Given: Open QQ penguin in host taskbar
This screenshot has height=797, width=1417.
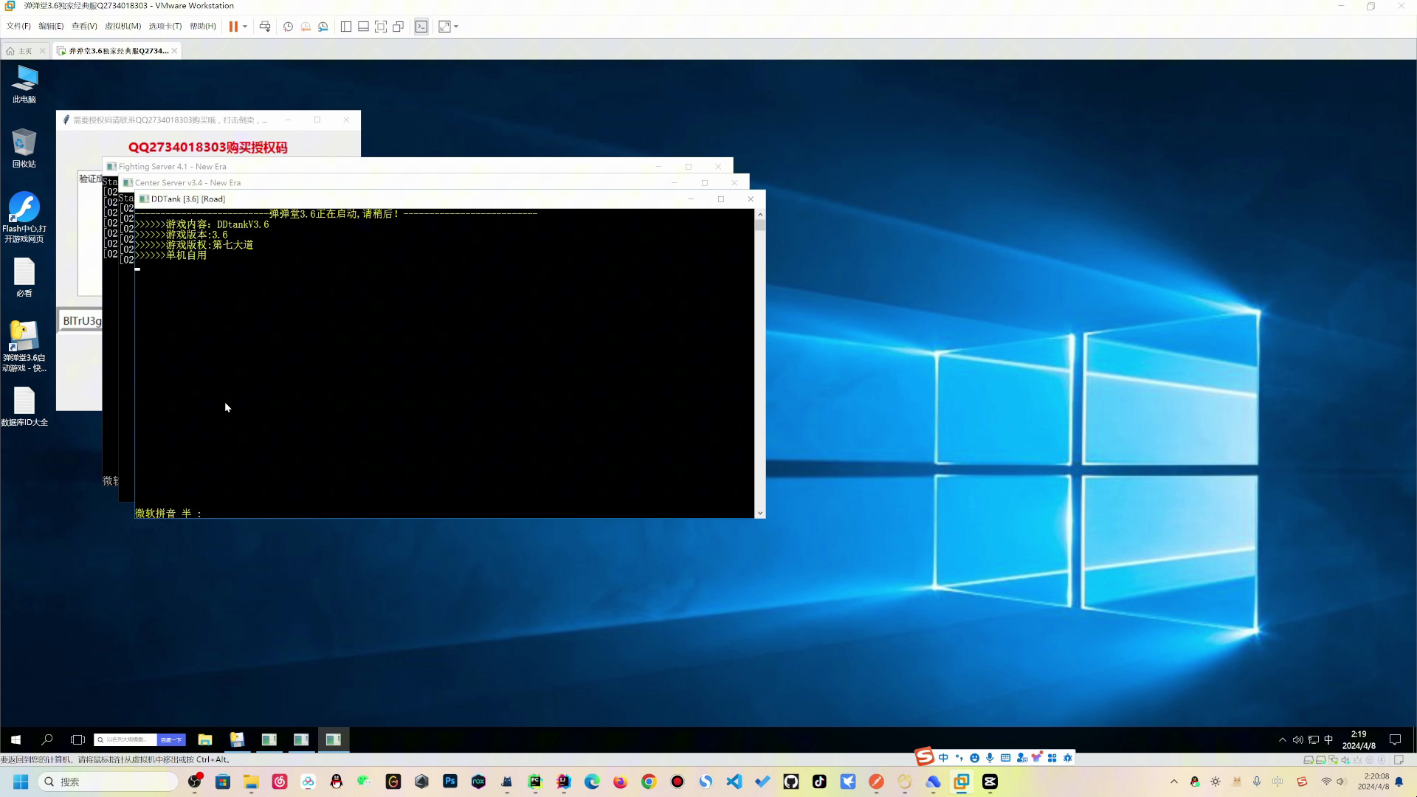Looking at the screenshot, I should (337, 782).
